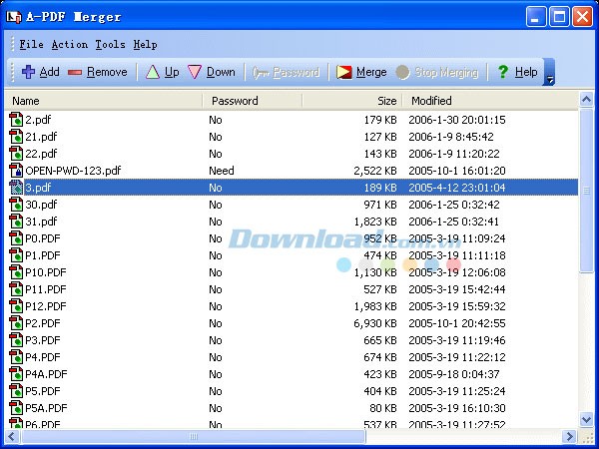Click the horizontal scrollbar right arrow

(569, 437)
